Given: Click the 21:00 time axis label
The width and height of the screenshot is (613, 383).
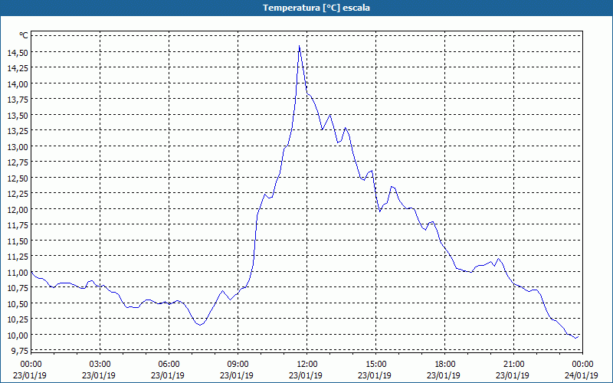Looking at the screenshot, I should tap(513, 365).
